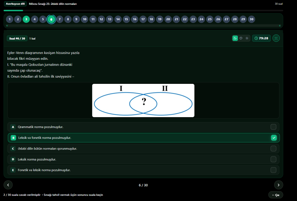Switch to question 25
297x201 pixels.
pos(210,19)
